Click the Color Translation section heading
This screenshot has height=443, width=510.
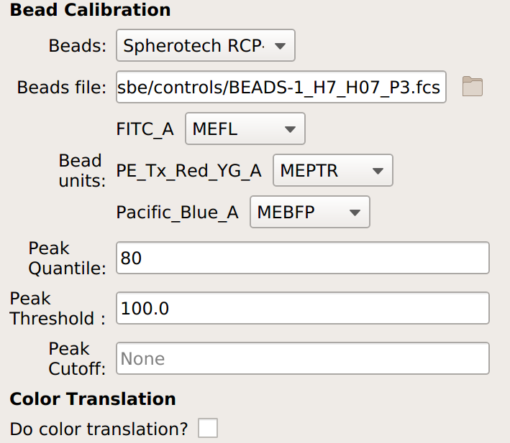point(93,399)
